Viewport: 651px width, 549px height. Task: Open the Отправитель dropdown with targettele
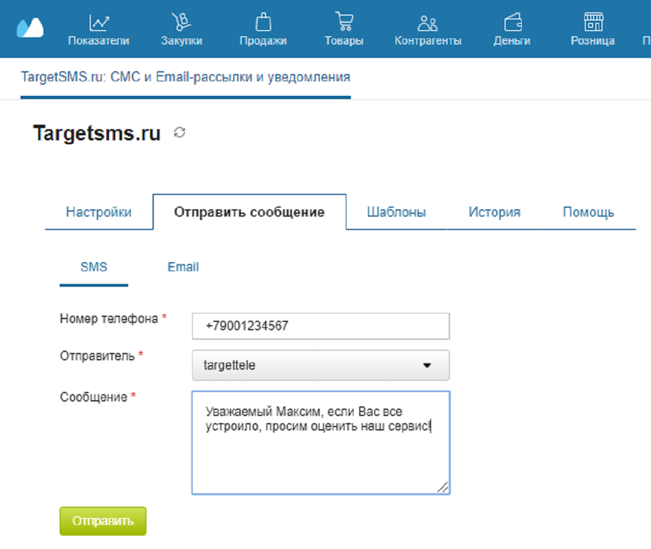[321, 365]
